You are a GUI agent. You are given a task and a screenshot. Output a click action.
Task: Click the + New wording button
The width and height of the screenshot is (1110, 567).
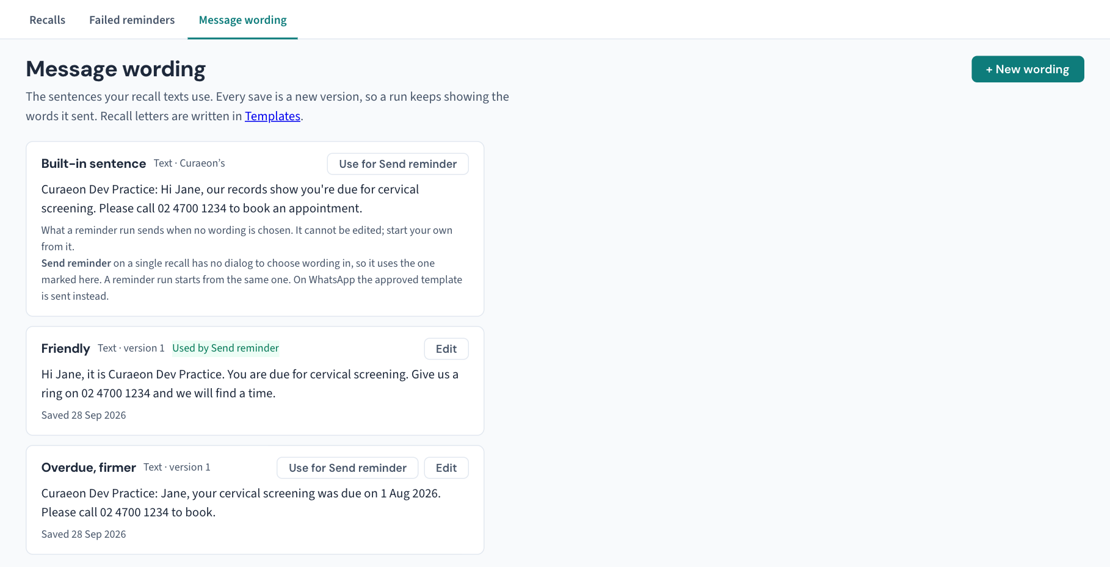(1028, 69)
